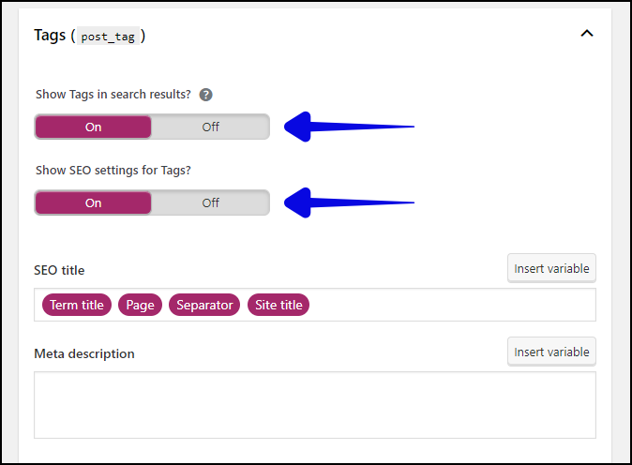Viewport: 632px width, 465px height.
Task: Collapse the Tags section with the chevron
Action: 587,34
